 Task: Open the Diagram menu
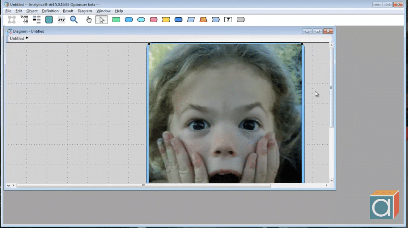(85, 11)
